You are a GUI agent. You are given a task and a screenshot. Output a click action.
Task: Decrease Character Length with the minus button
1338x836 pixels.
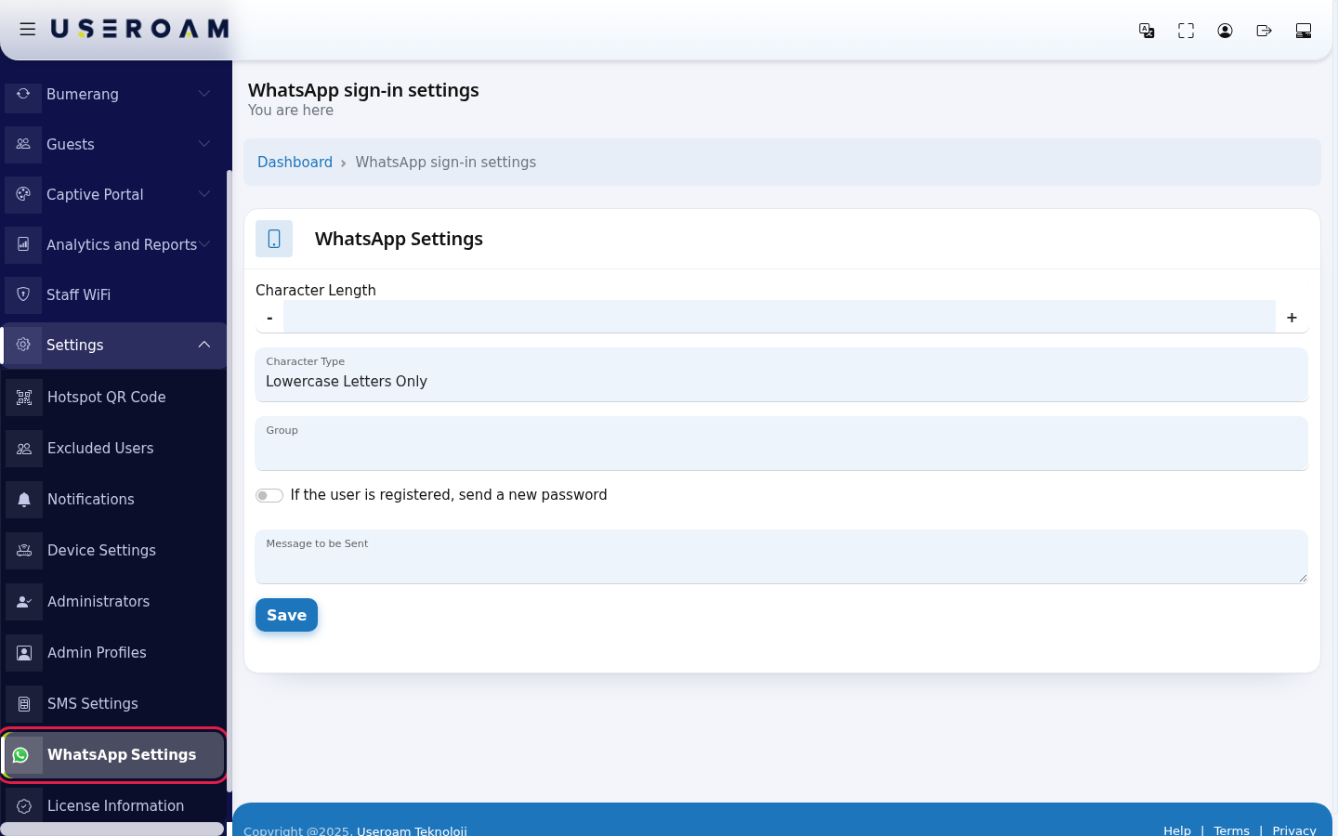[x=269, y=317]
